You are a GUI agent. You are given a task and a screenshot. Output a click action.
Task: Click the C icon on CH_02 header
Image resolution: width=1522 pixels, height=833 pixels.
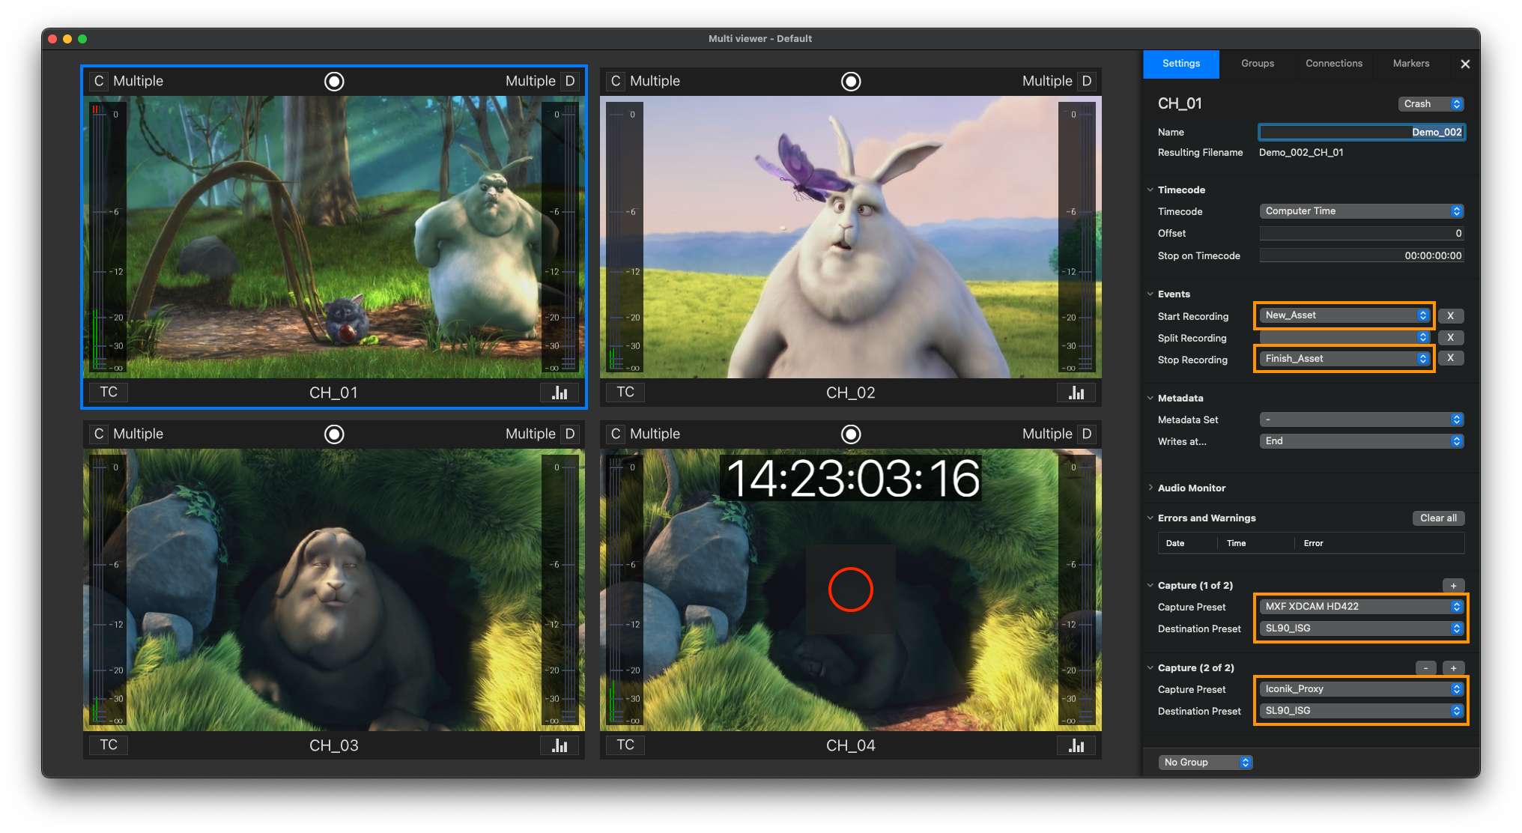coord(616,81)
